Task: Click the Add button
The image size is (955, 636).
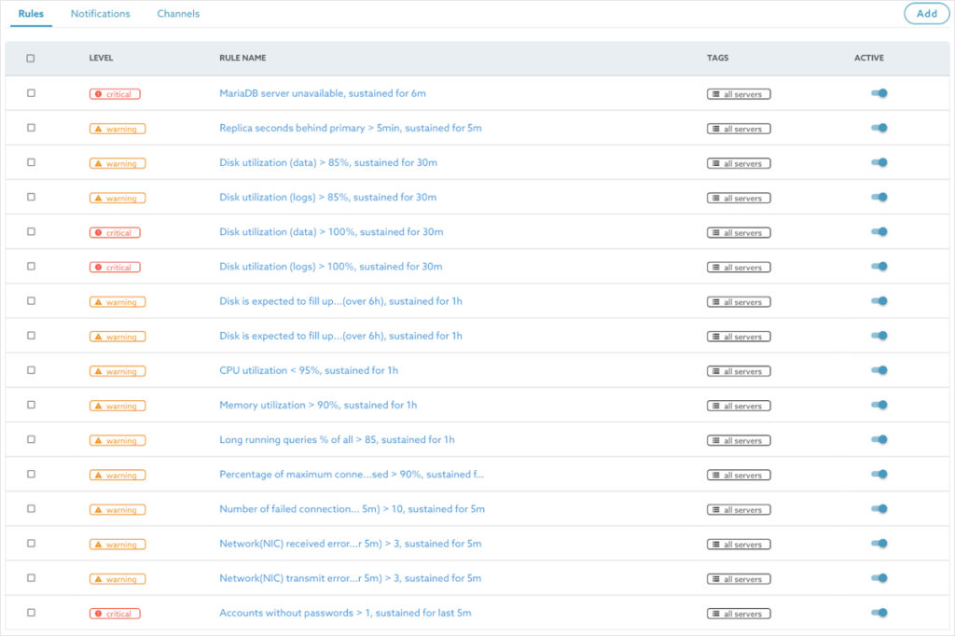Action: coord(926,14)
